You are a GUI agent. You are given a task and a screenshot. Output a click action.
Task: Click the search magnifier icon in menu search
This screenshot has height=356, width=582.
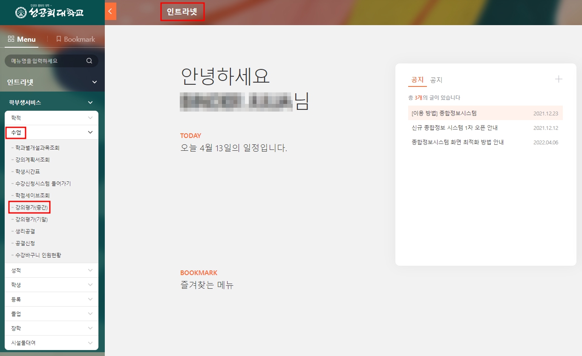pos(89,61)
